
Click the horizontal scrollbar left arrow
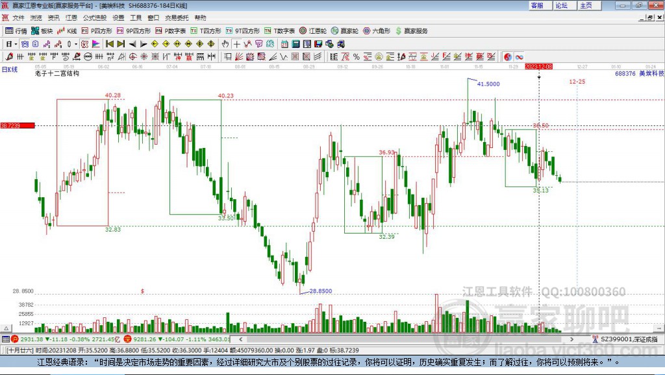tap(241, 339)
